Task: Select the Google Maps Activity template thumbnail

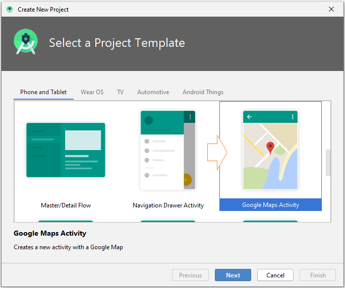Action: tap(270, 150)
